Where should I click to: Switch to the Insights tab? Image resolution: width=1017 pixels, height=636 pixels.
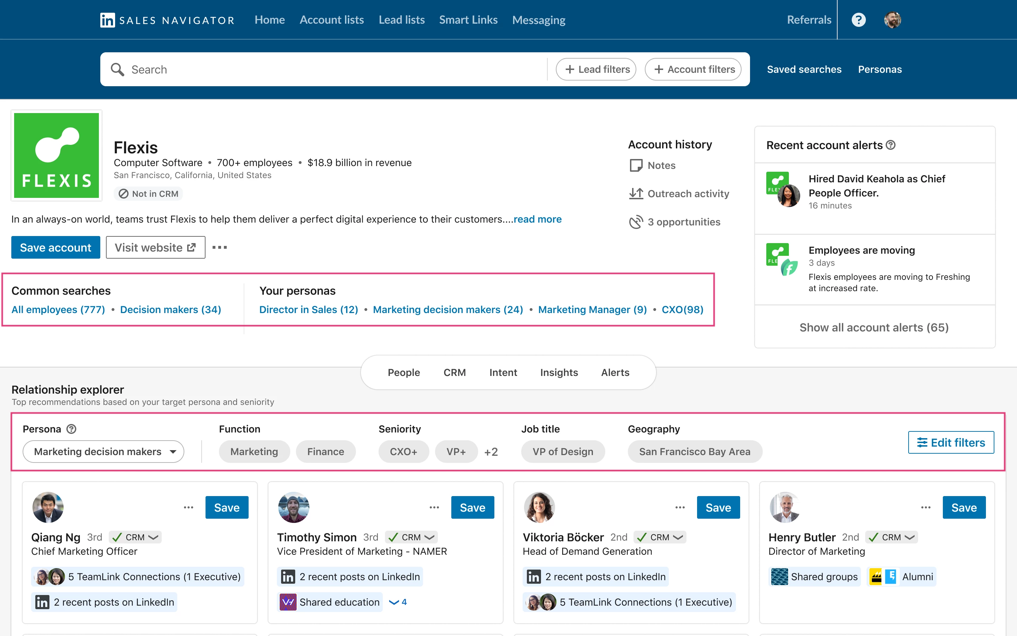(559, 372)
